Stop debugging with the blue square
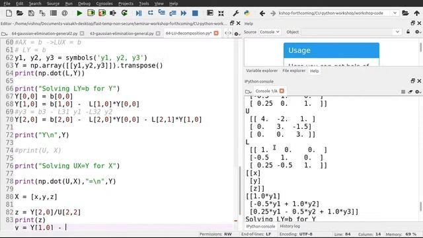 pos(195,13)
